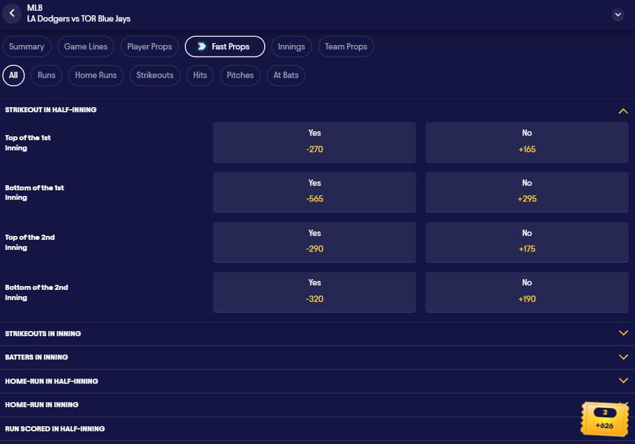Click the back arrow to leave the game page
635x444 pixels.
(11, 13)
